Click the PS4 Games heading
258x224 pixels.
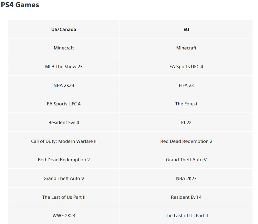click(20, 5)
